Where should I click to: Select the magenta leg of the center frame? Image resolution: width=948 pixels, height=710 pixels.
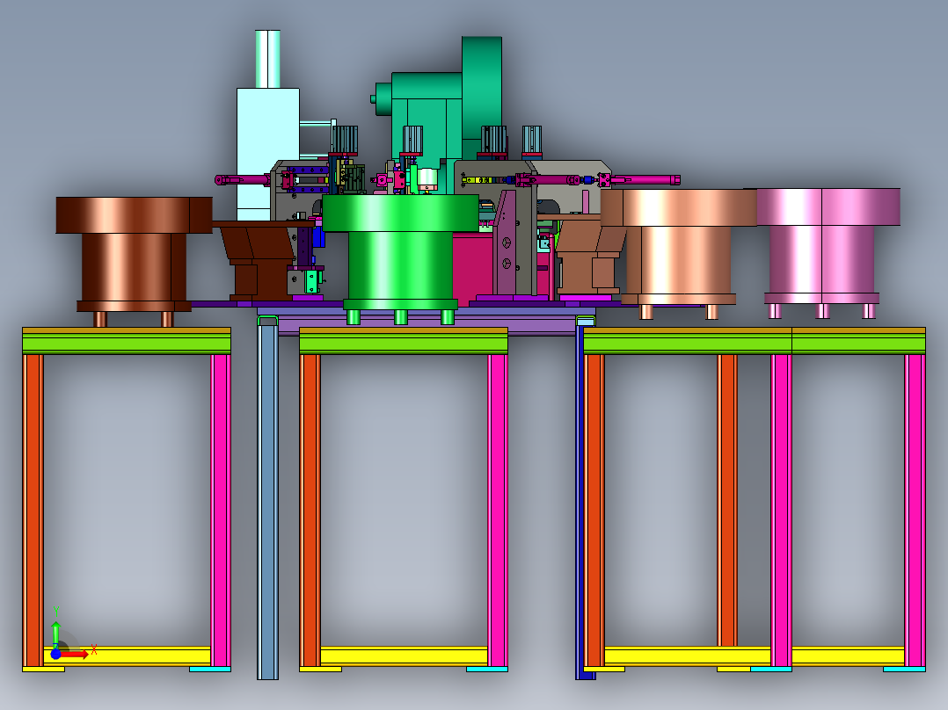pyautogui.click(x=498, y=510)
